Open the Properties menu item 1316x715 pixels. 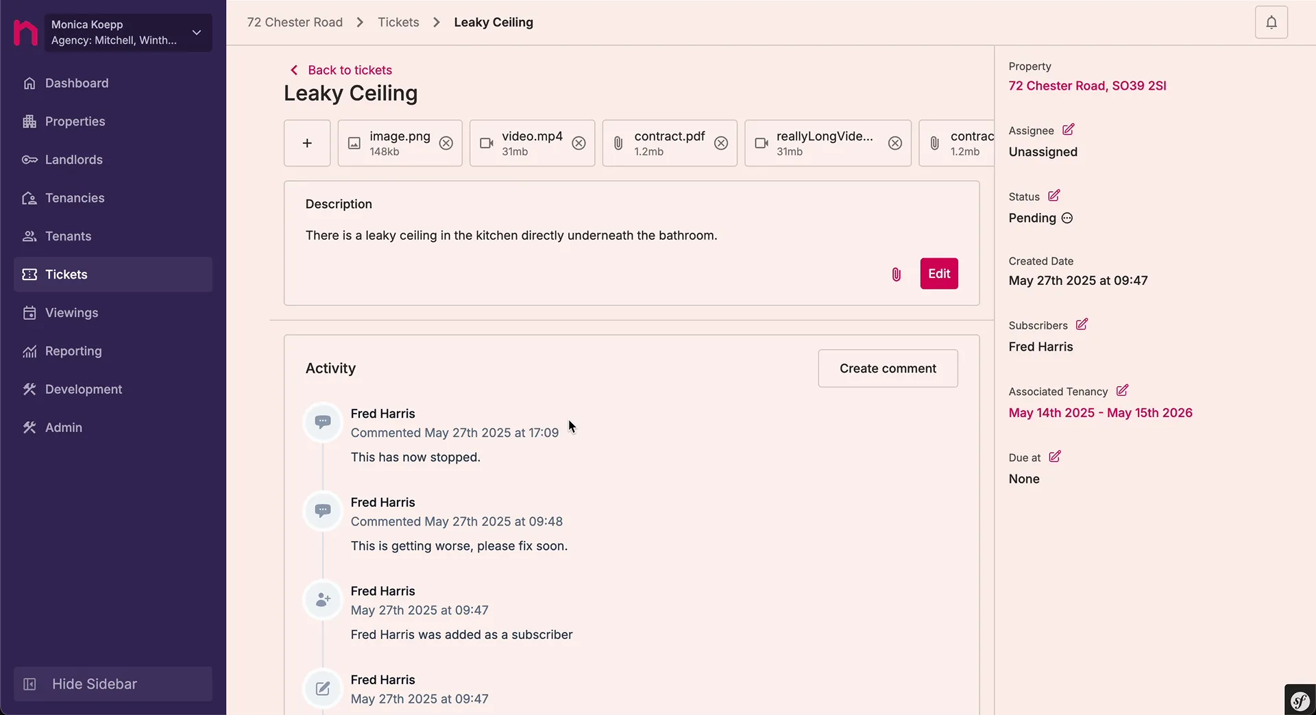[75, 121]
